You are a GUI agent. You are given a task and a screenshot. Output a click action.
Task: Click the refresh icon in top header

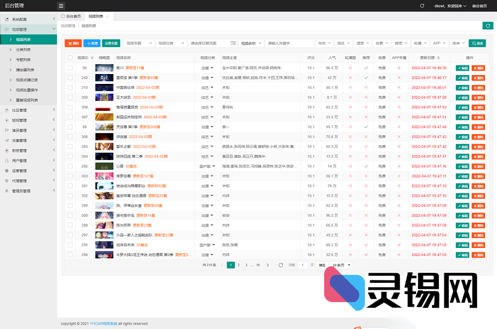coord(422,6)
